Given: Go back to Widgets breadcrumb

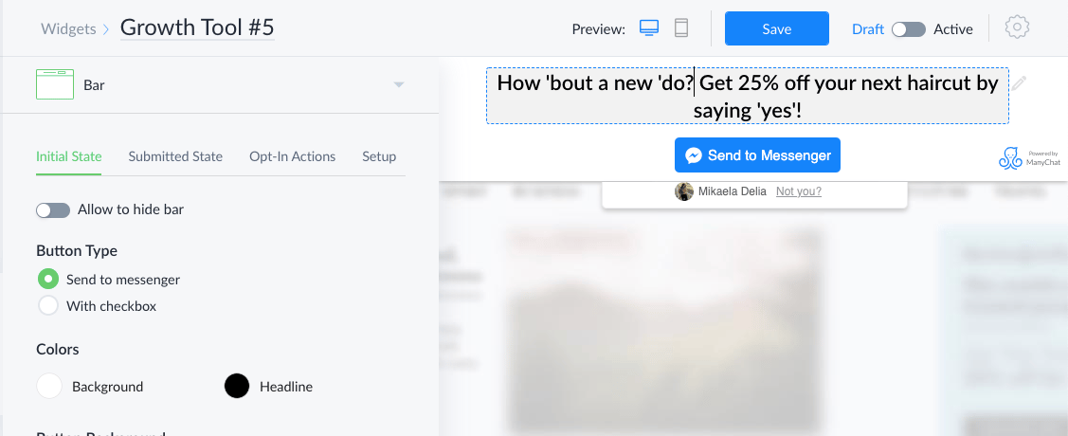Looking at the screenshot, I should (69, 28).
